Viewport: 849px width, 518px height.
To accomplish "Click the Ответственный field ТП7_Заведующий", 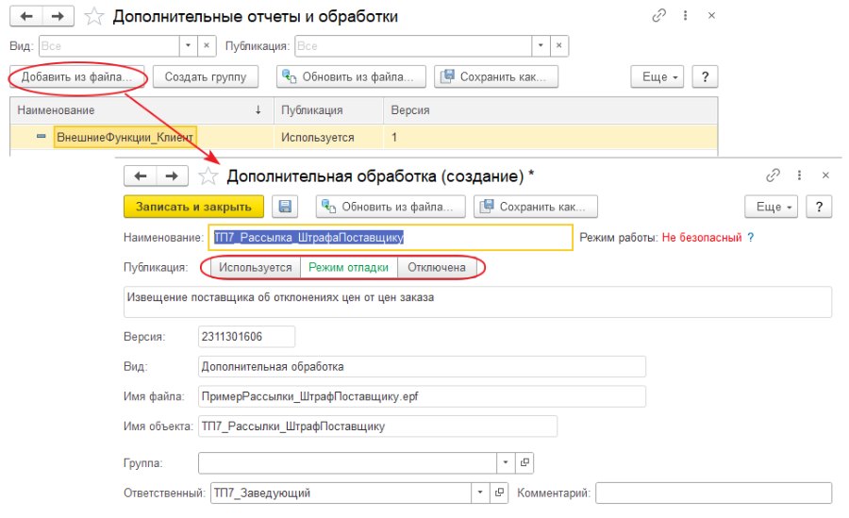I will tap(341, 493).
